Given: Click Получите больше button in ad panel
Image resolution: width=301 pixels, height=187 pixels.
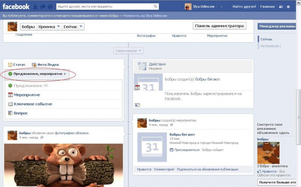Looking at the screenshot, I should click(277, 182).
